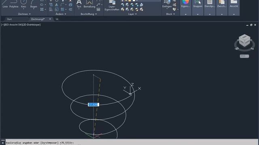Expand arrow under Ansicht panel

point(234,14)
